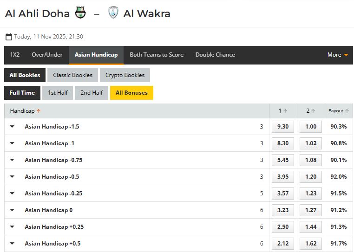Expand the Asian Handicap 0 row
The image size is (354, 252).
[12, 210]
